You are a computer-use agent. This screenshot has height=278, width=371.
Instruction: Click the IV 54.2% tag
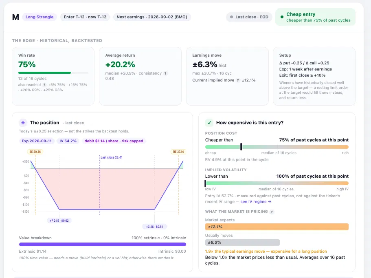point(68,141)
